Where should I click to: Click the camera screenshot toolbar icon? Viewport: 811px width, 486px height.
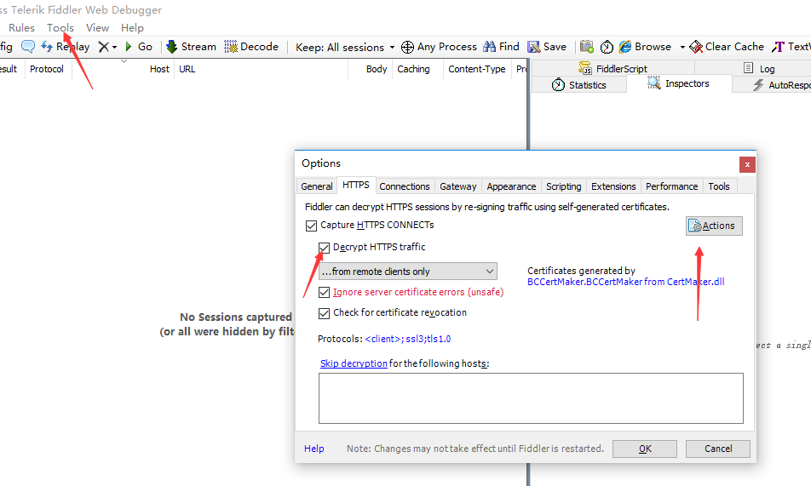(586, 47)
